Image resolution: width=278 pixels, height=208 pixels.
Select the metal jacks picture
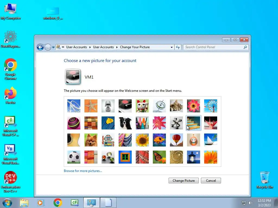(x=176, y=123)
